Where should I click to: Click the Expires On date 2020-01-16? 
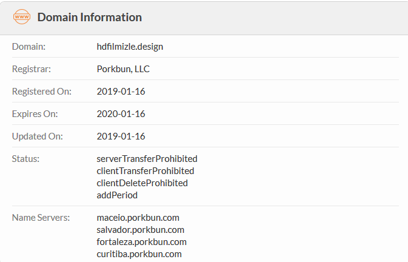pos(121,113)
